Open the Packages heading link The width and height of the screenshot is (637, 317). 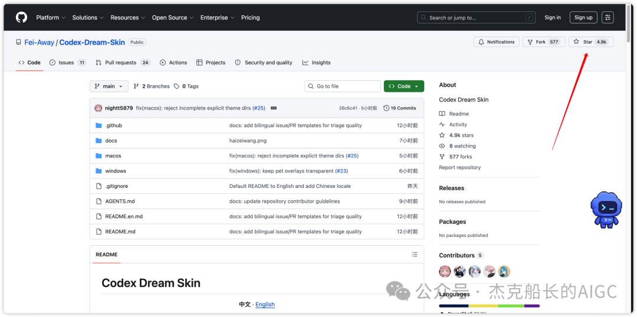452,222
